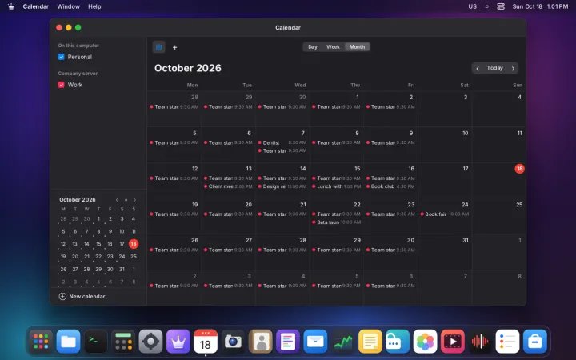Open the Files folder in dock
This screenshot has height=360, width=576.
click(x=68, y=342)
